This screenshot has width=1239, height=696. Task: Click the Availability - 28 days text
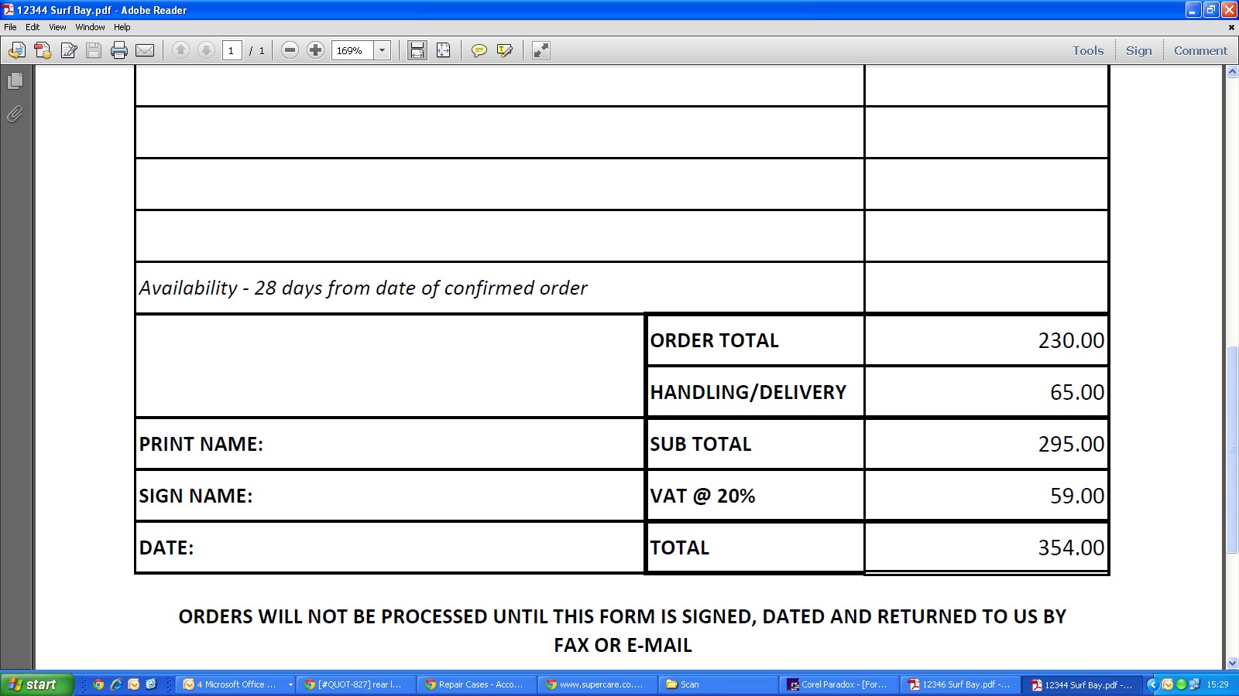point(363,288)
